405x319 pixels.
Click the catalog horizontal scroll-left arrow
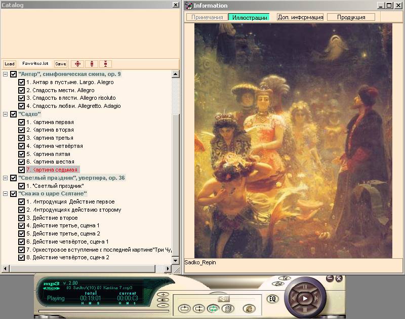click(x=5, y=269)
